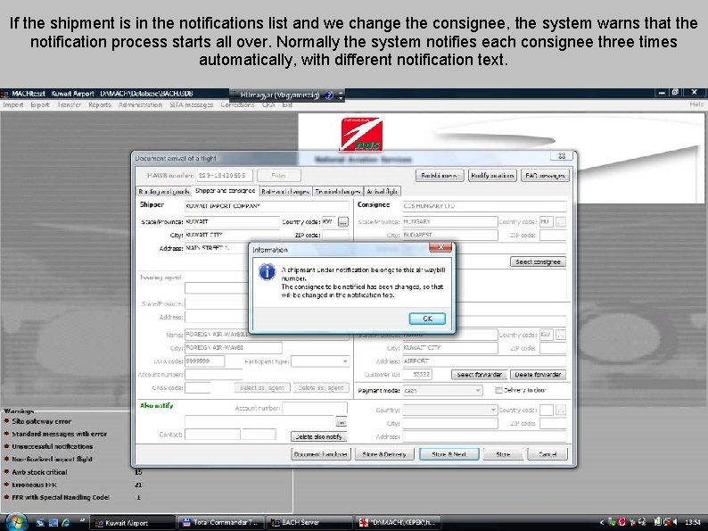This screenshot has width=708, height=531.
Task: Click the blue information icon in dialog
Action: [x=267, y=272]
